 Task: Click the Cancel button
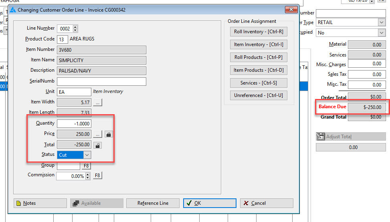(267, 203)
